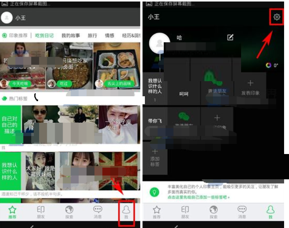289x228 pixels.
Task: Select the 旅行 category
Action: tap(92, 35)
